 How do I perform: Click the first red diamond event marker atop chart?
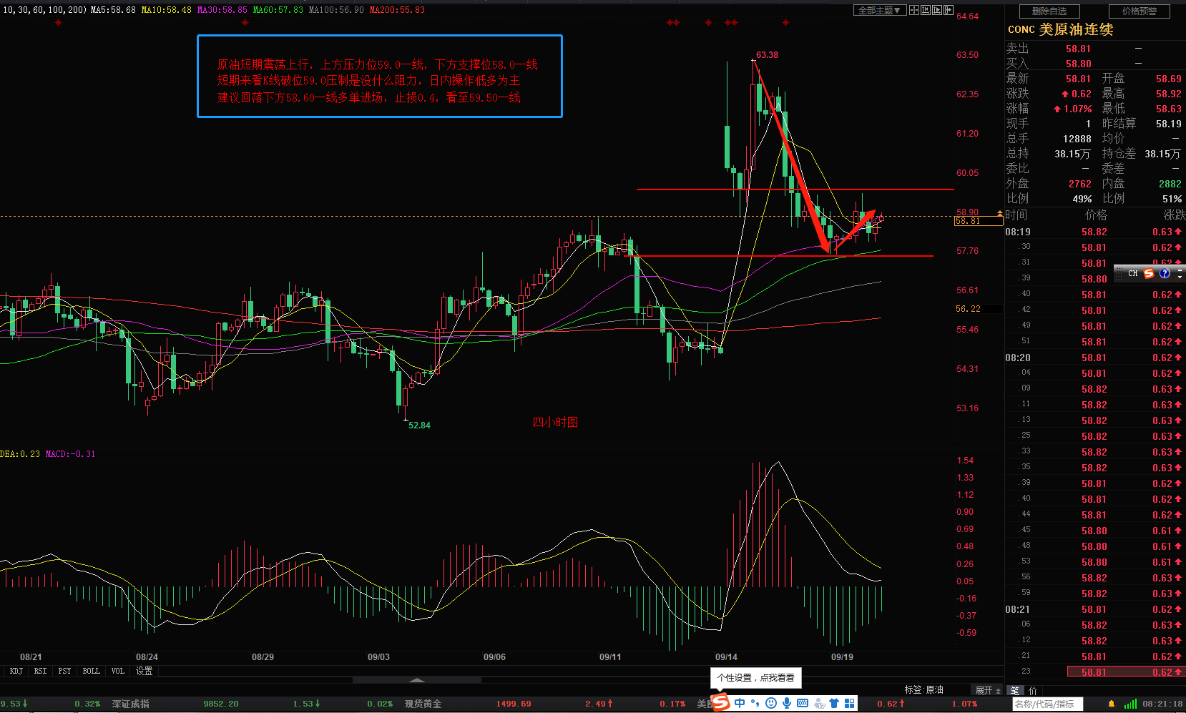tap(58, 23)
